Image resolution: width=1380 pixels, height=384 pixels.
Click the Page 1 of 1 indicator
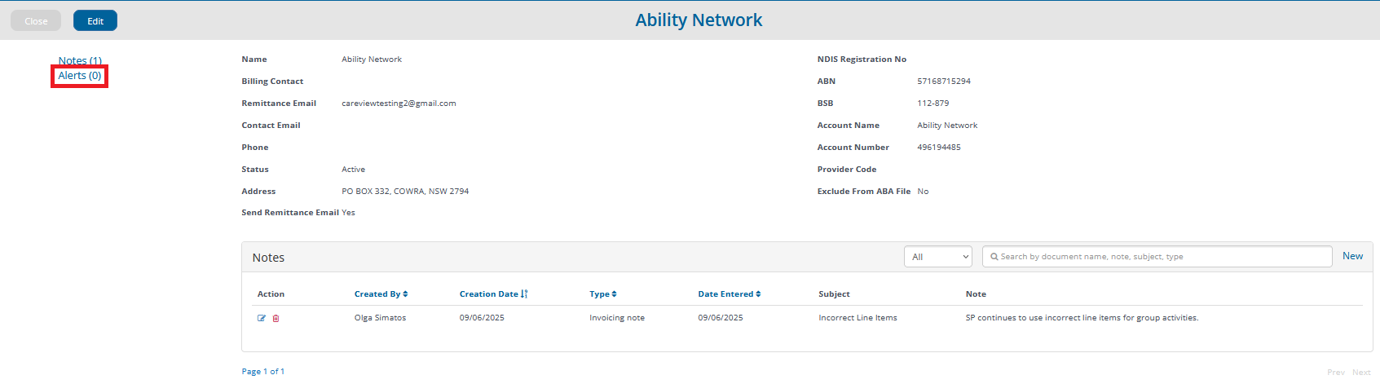click(x=263, y=372)
